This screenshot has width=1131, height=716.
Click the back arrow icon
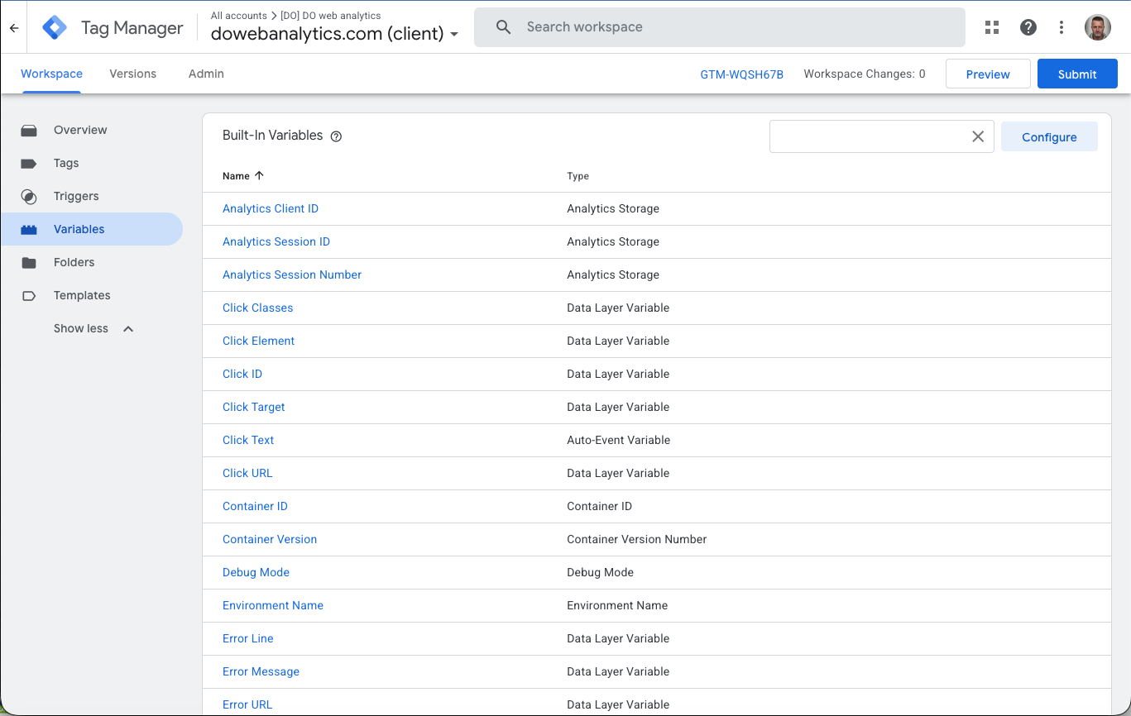[x=14, y=28]
